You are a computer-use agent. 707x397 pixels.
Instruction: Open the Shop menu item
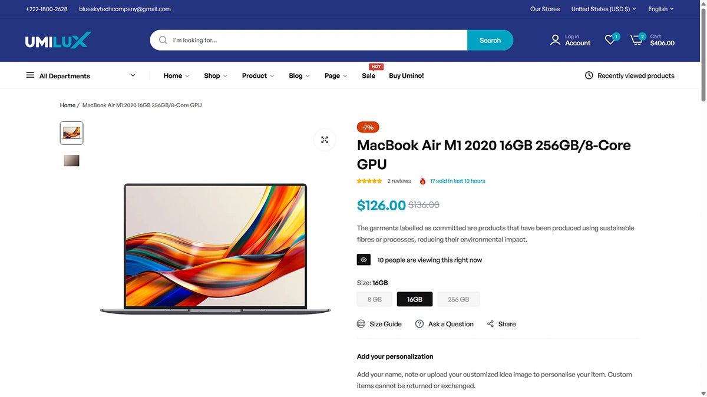[216, 75]
